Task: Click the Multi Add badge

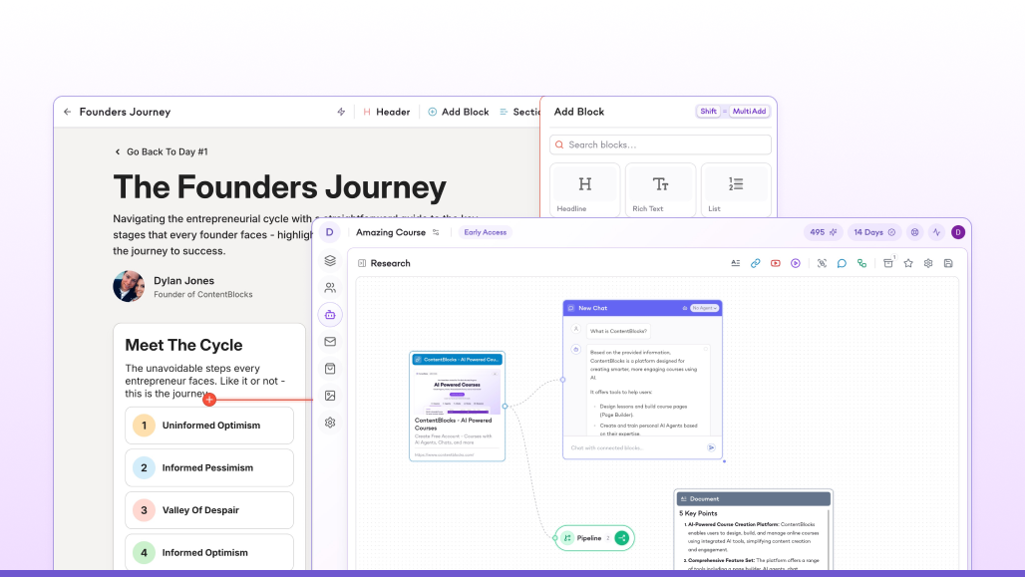Action: click(x=749, y=111)
